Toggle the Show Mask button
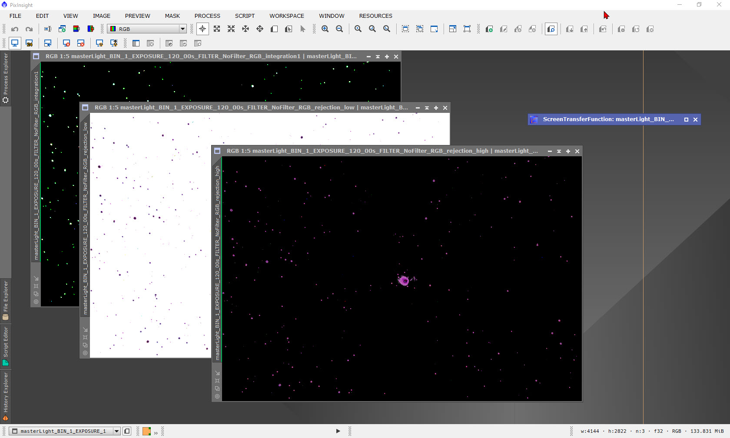This screenshot has width=730, height=438. [x=551, y=29]
